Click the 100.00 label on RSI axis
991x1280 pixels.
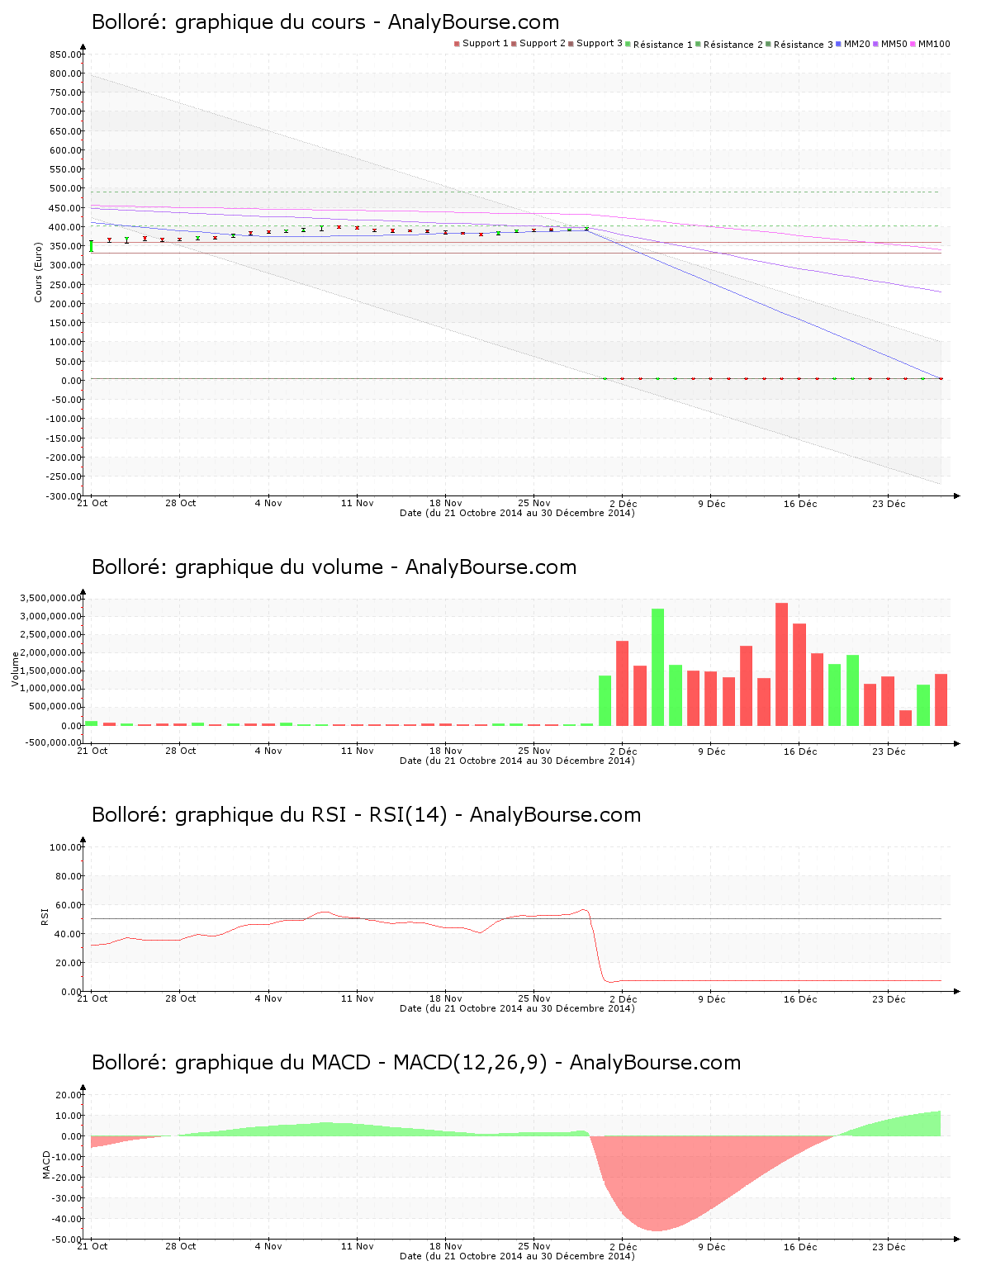(x=66, y=847)
